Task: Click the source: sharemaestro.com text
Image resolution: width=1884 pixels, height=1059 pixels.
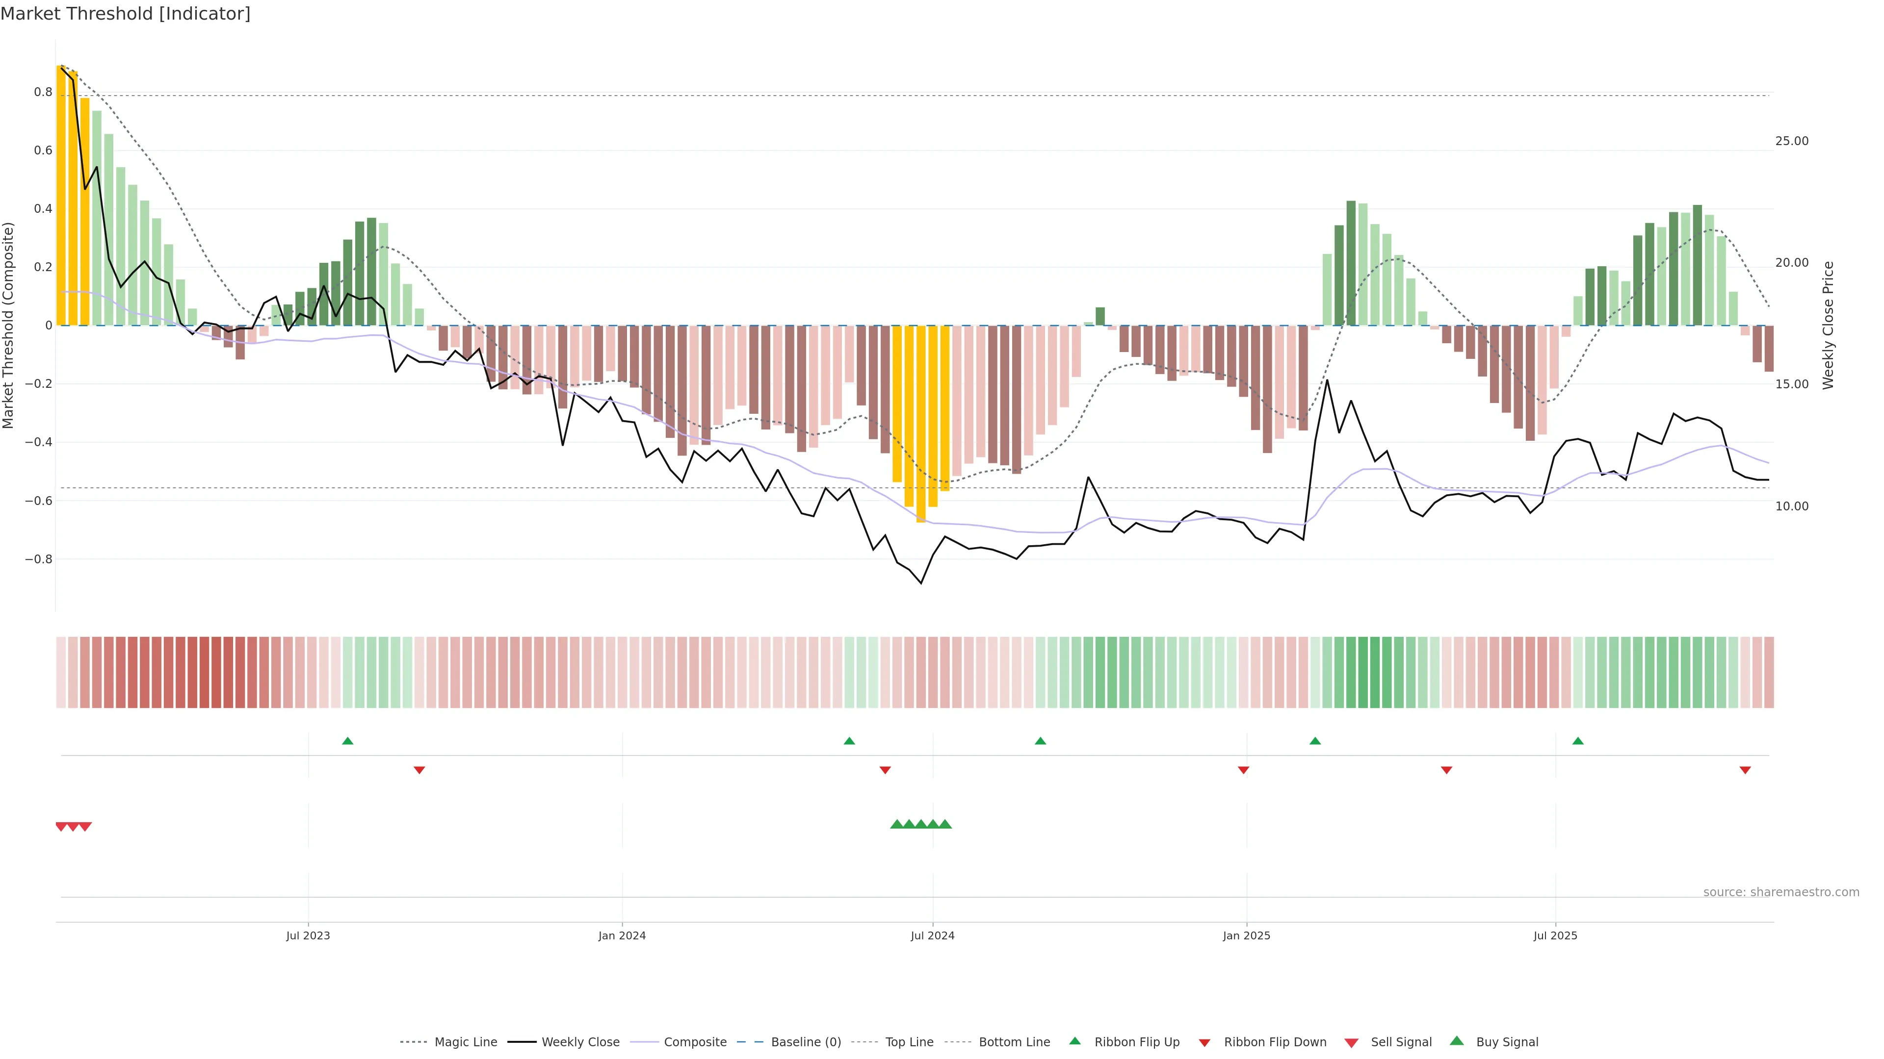Action: (1781, 892)
